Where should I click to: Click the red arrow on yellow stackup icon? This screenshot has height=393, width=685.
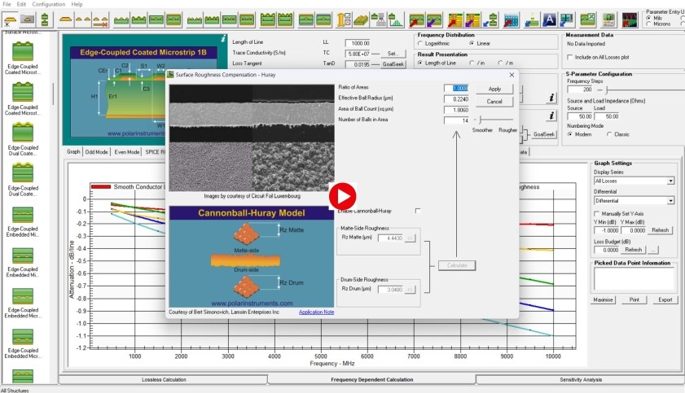click(454, 20)
